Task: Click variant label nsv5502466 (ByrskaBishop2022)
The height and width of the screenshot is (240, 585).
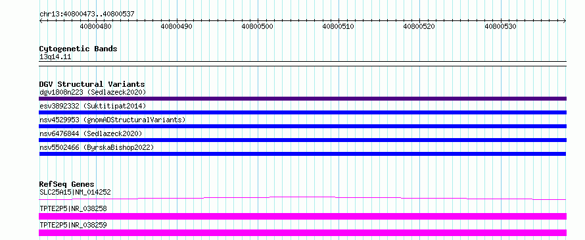Action: point(97,147)
